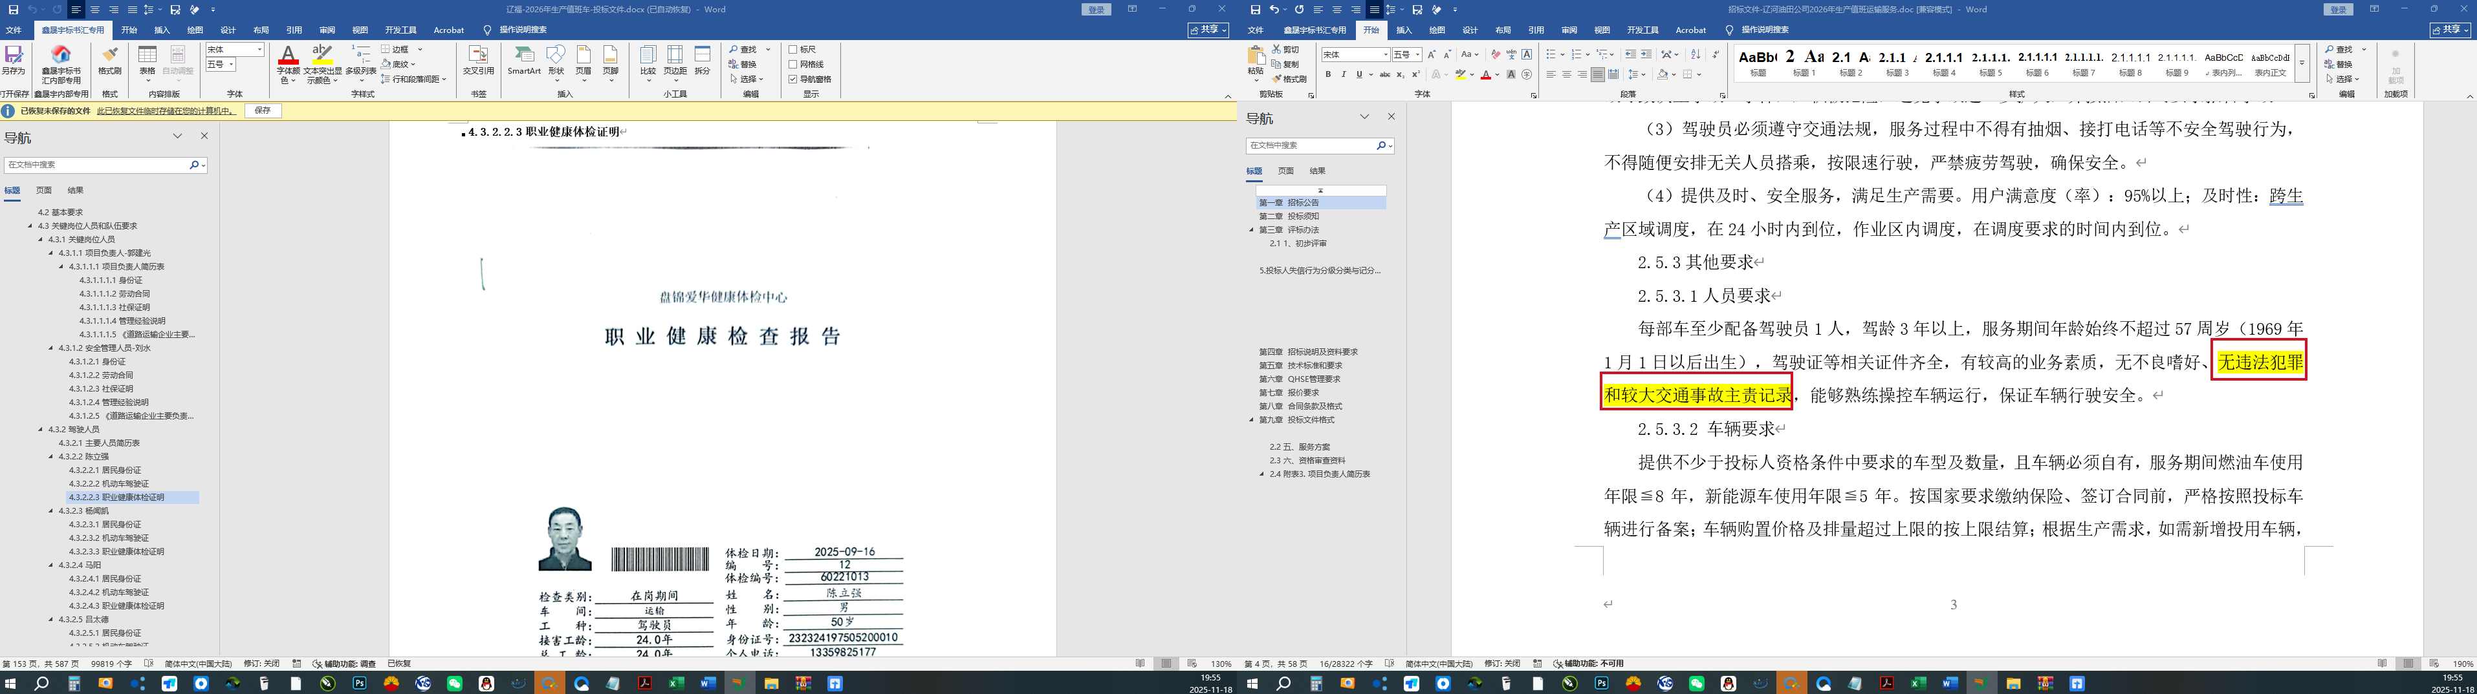The image size is (2477, 694).
Task: Open WeChat from the left taskbar
Action: [455, 684]
